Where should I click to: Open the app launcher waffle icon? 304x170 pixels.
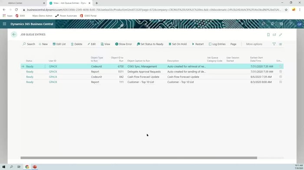[x=4, y=24]
